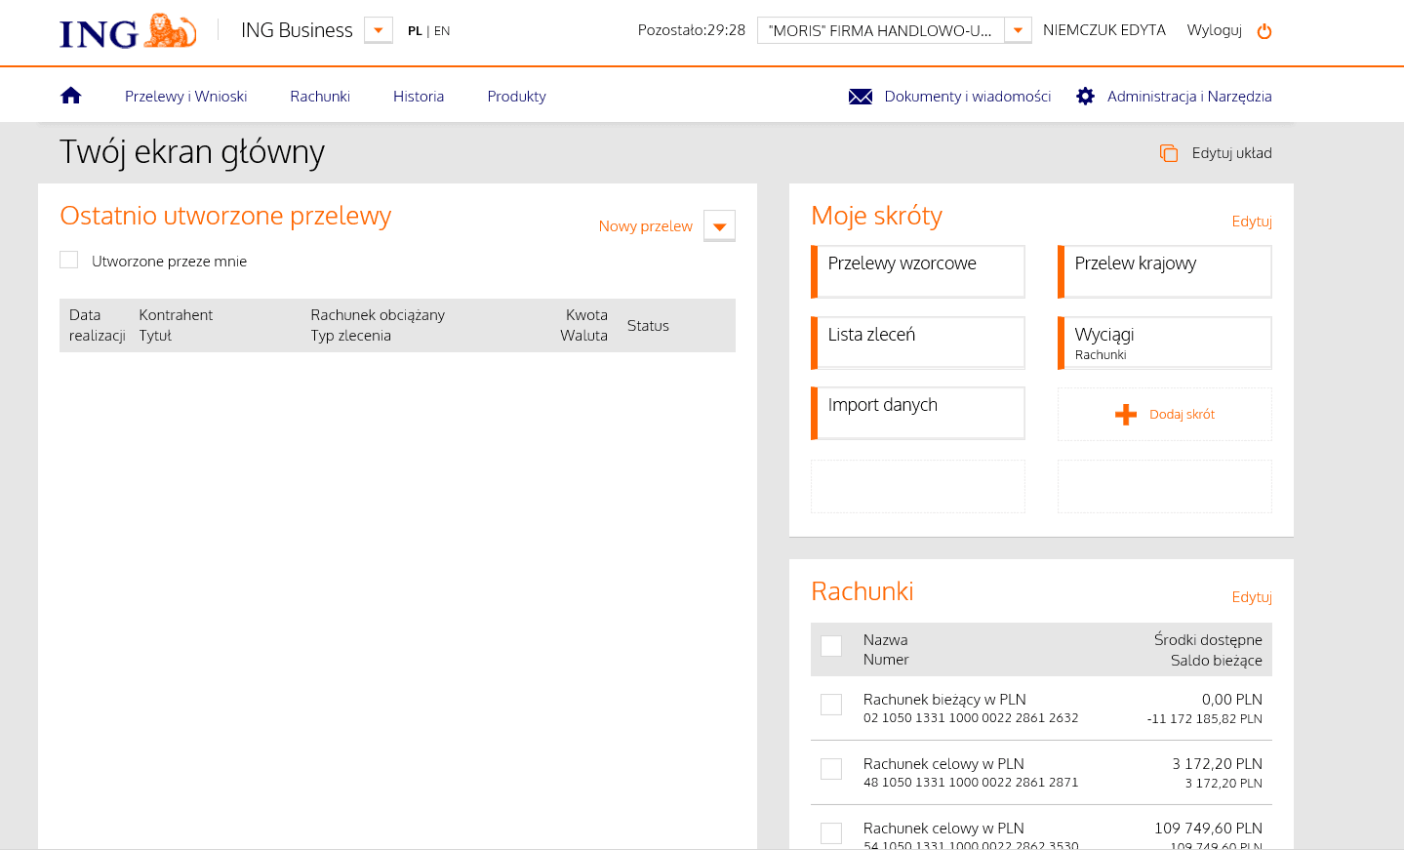This screenshot has height=850, width=1404.
Task: Expand the Nowy przelew dropdown arrow
Action: pos(719,226)
